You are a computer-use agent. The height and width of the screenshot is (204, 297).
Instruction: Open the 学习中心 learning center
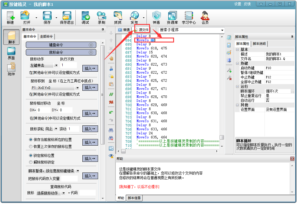click(189, 18)
